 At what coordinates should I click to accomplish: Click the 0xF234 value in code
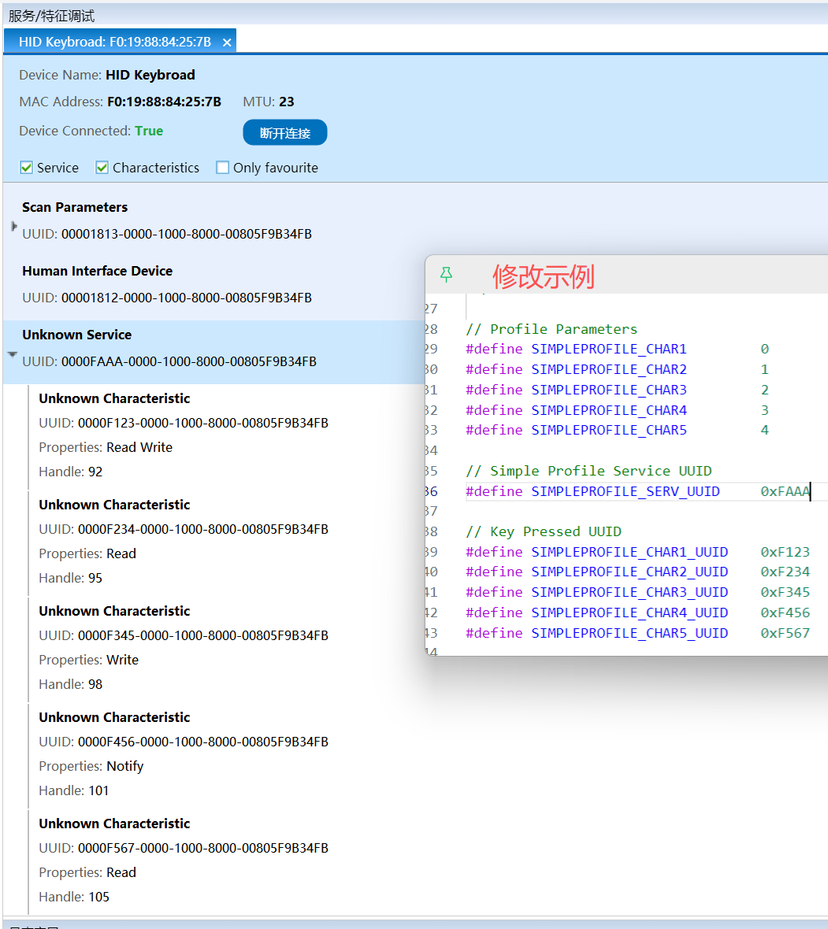[x=785, y=572]
